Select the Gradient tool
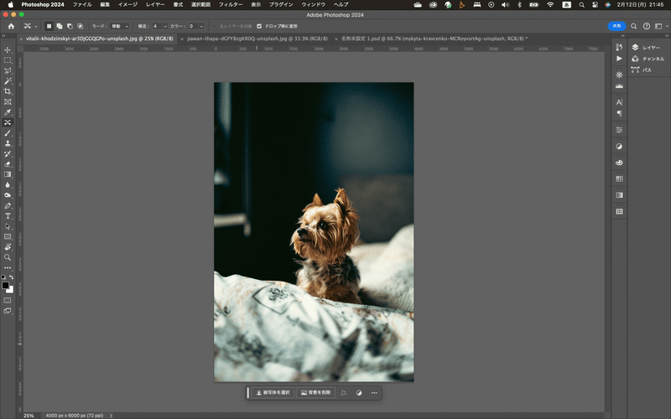 pyautogui.click(x=8, y=174)
